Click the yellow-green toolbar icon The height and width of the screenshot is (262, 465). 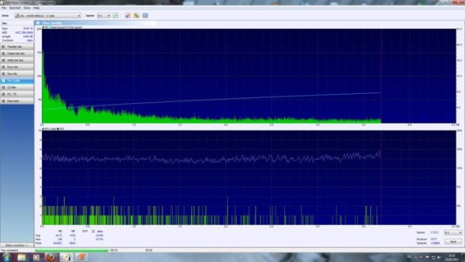click(136, 15)
